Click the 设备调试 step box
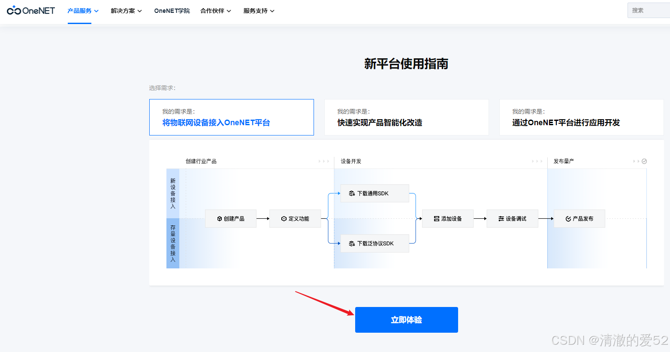Image resolution: width=670 pixels, height=352 pixels. [x=512, y=219]
